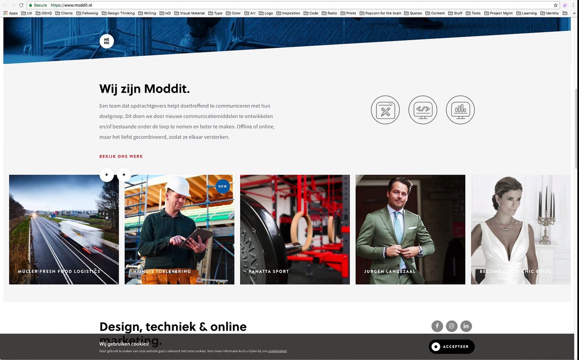Open the Color bookmarks folder
Screen dimensions: 579x360
pos(233,13)
